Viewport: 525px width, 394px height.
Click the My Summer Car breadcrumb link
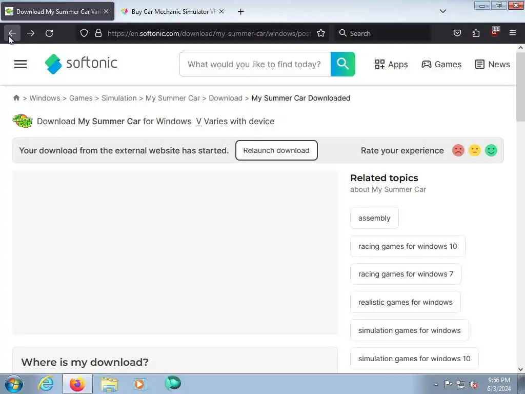click(x=172, y=98)
